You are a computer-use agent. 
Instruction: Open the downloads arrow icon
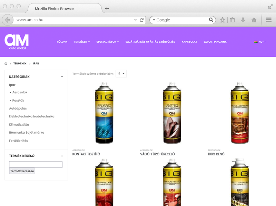point(243,20)
